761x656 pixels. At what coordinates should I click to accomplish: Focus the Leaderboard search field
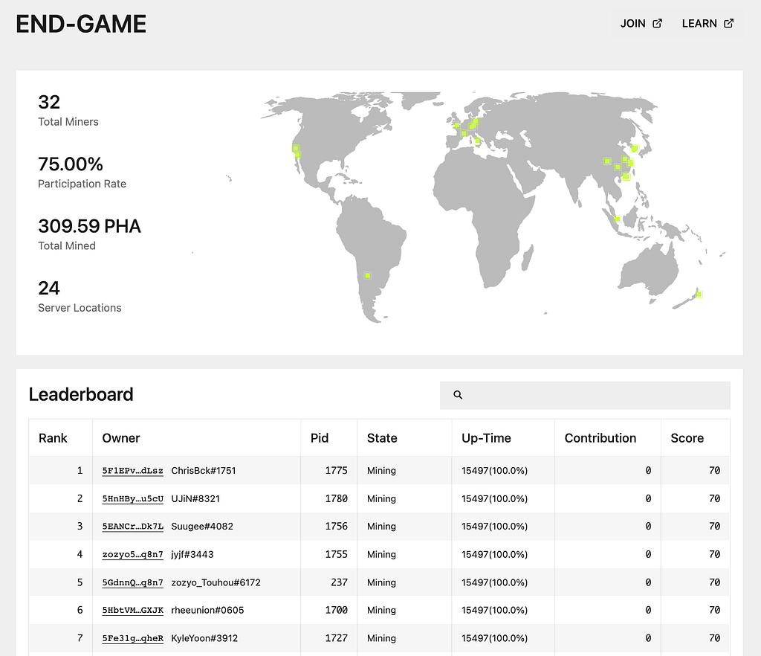[x=585, y=395]
